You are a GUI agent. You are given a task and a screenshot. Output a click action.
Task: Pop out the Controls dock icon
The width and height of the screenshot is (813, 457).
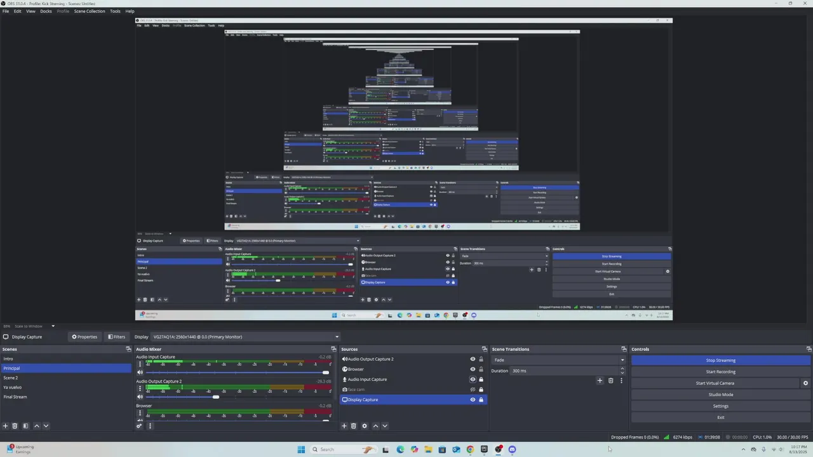[x=809, y=349]
